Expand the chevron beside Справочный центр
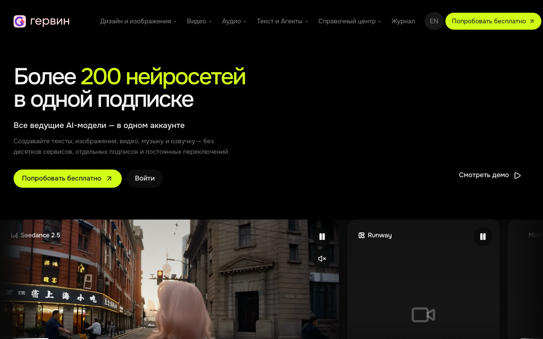 [x=379, y=22]
